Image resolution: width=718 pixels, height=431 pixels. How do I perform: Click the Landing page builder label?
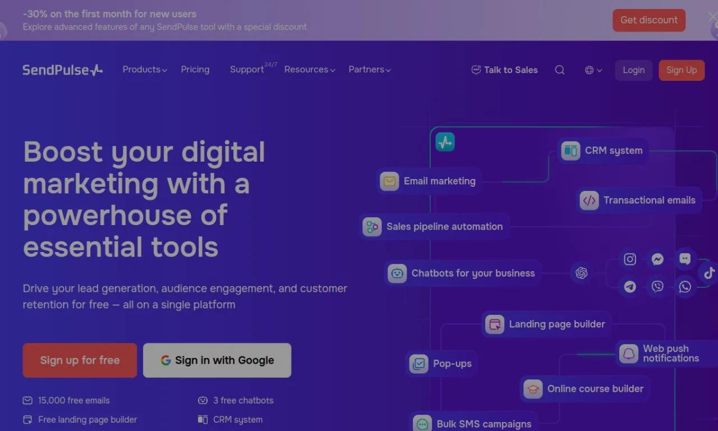click(x=557, y=324)
